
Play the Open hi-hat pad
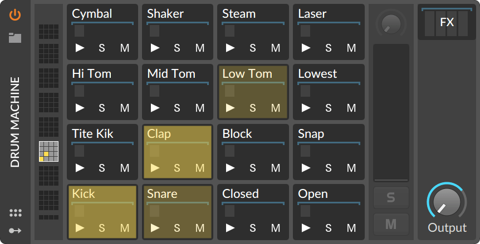(306, 227)
